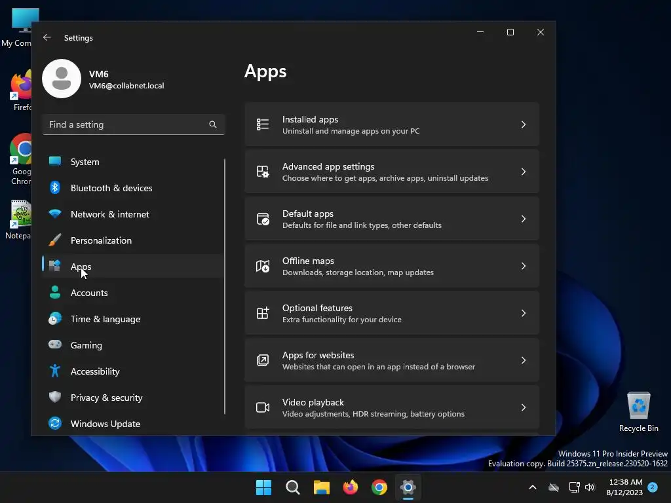Image resolution: width=671 pixels, height=503 pixels.
Task: Launch Firefox from the taskbar
Action: pyautogui.click(x=351, y=487)
